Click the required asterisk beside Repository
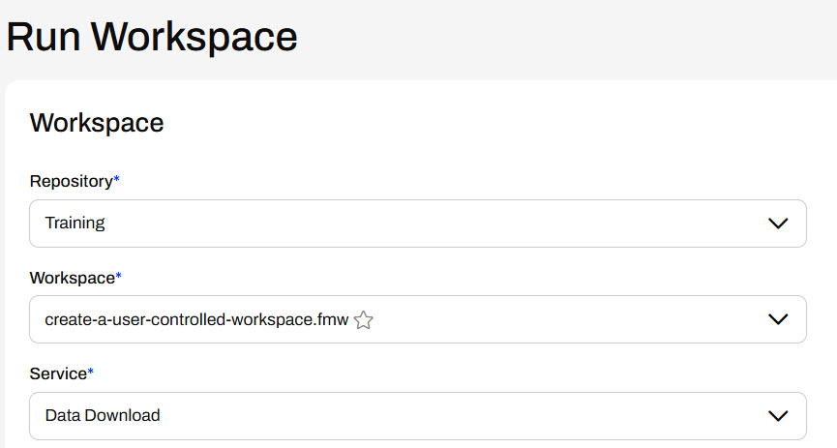The height and width of the screenshot is (448, 837). (x=117, y=180)
